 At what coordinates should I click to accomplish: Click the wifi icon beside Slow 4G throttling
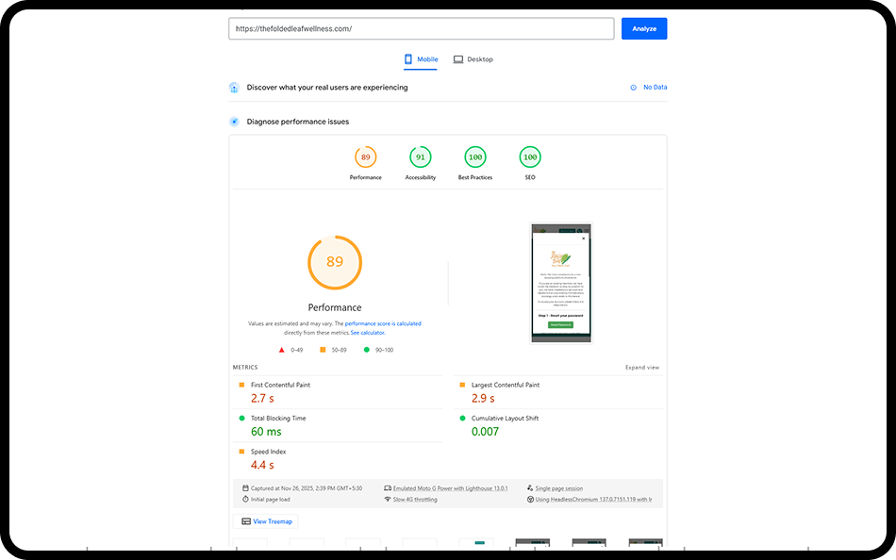pos(388,500)
